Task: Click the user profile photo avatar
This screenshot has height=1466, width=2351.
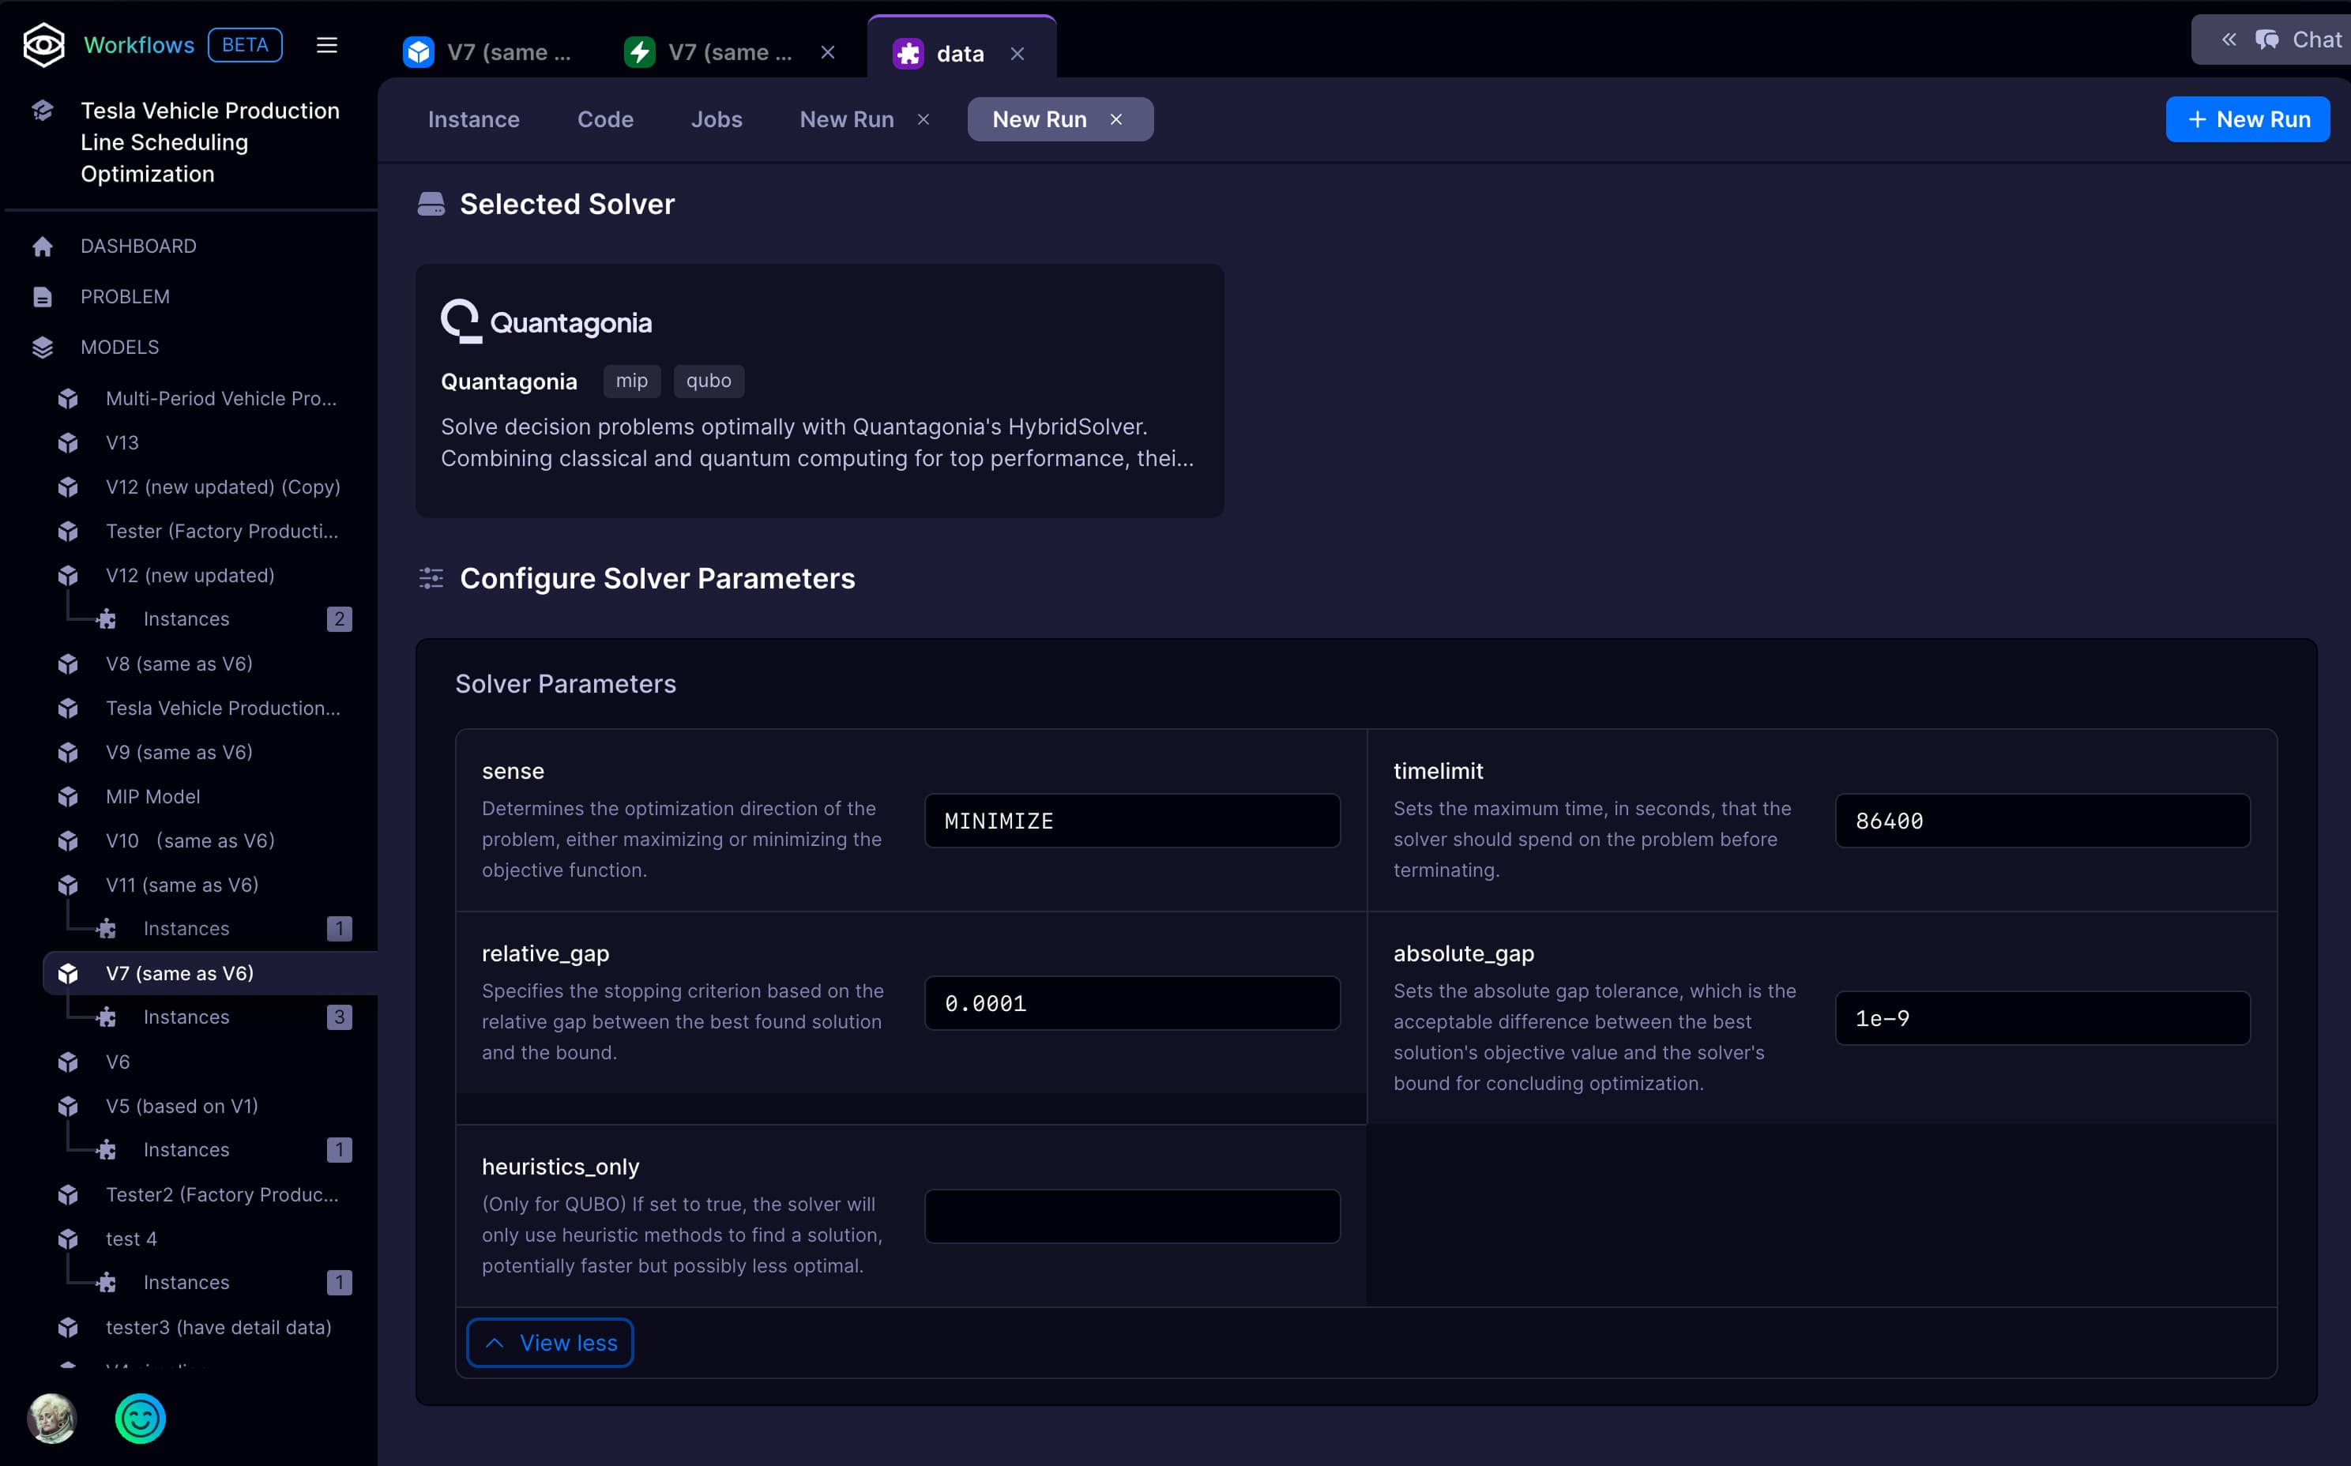Action: click(52, 1419)
